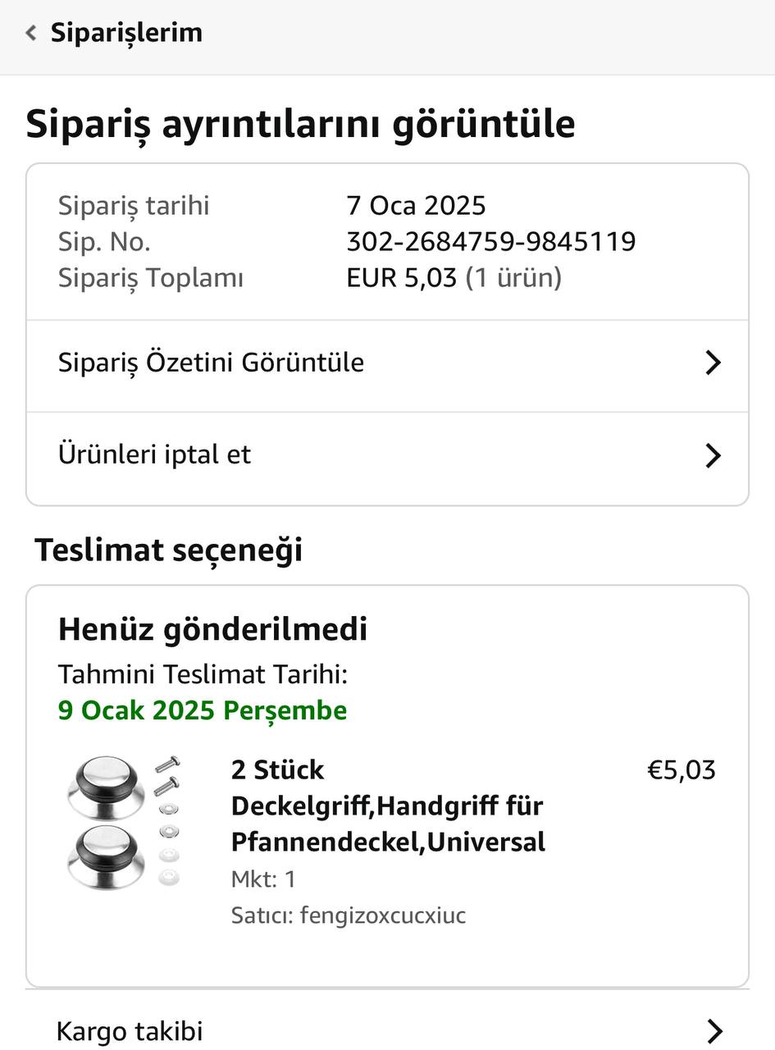Click the green date 9 Ocak 2025 Perşembe
The image size is (775, 1050).
tap(203, 710)
